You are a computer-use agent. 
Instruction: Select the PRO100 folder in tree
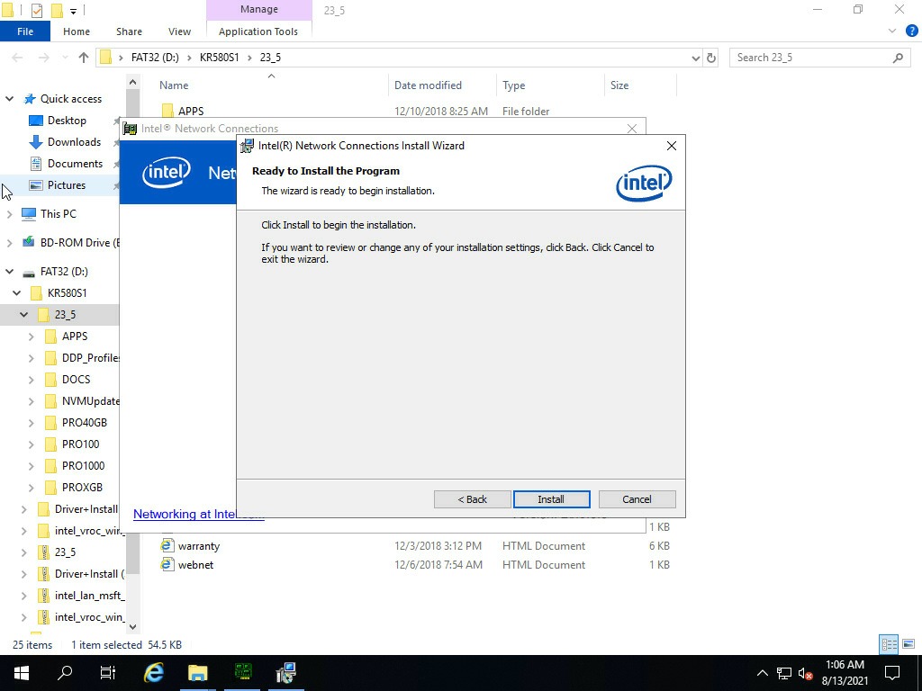coord(80,444)
